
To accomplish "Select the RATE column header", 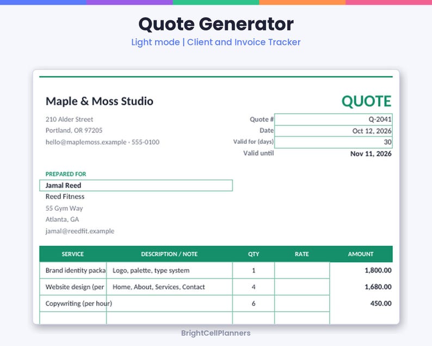I will [301, 254].
